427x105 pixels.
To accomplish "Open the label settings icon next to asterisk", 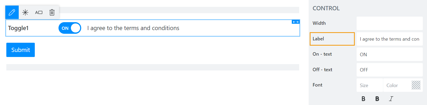I will [39, 12].
